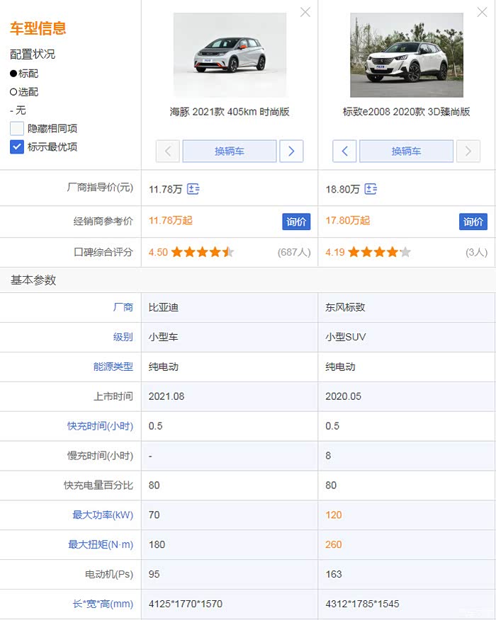
Task: Enable the 隐藏相同项 checkbox
Action: click(17, 129)
